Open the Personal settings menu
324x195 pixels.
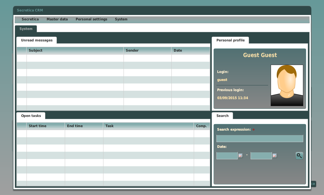pyautogui.click(x=91, y=19)
